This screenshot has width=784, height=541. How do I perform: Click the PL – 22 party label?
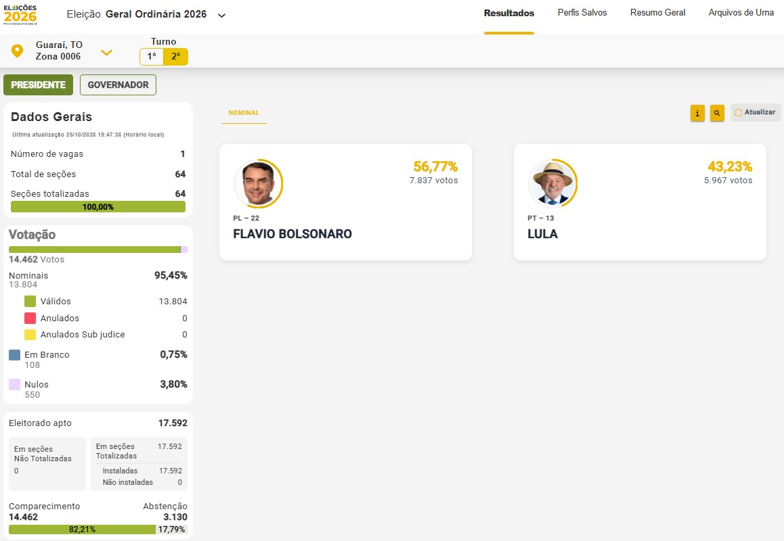point(246,218)
